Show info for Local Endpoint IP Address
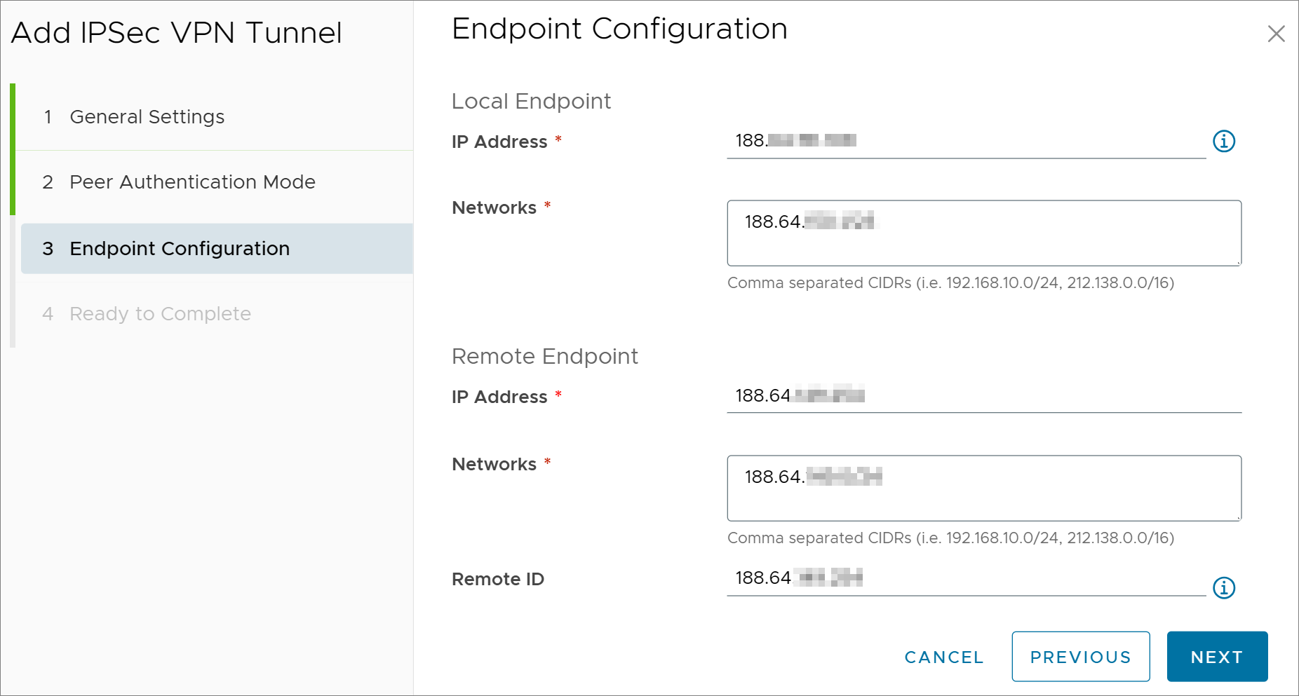Screen dimensions: 1299x696 tap(1224, 141)
